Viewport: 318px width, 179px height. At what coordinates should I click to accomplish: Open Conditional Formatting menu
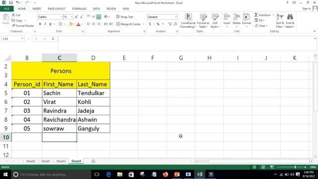click(x=188, y=21)
